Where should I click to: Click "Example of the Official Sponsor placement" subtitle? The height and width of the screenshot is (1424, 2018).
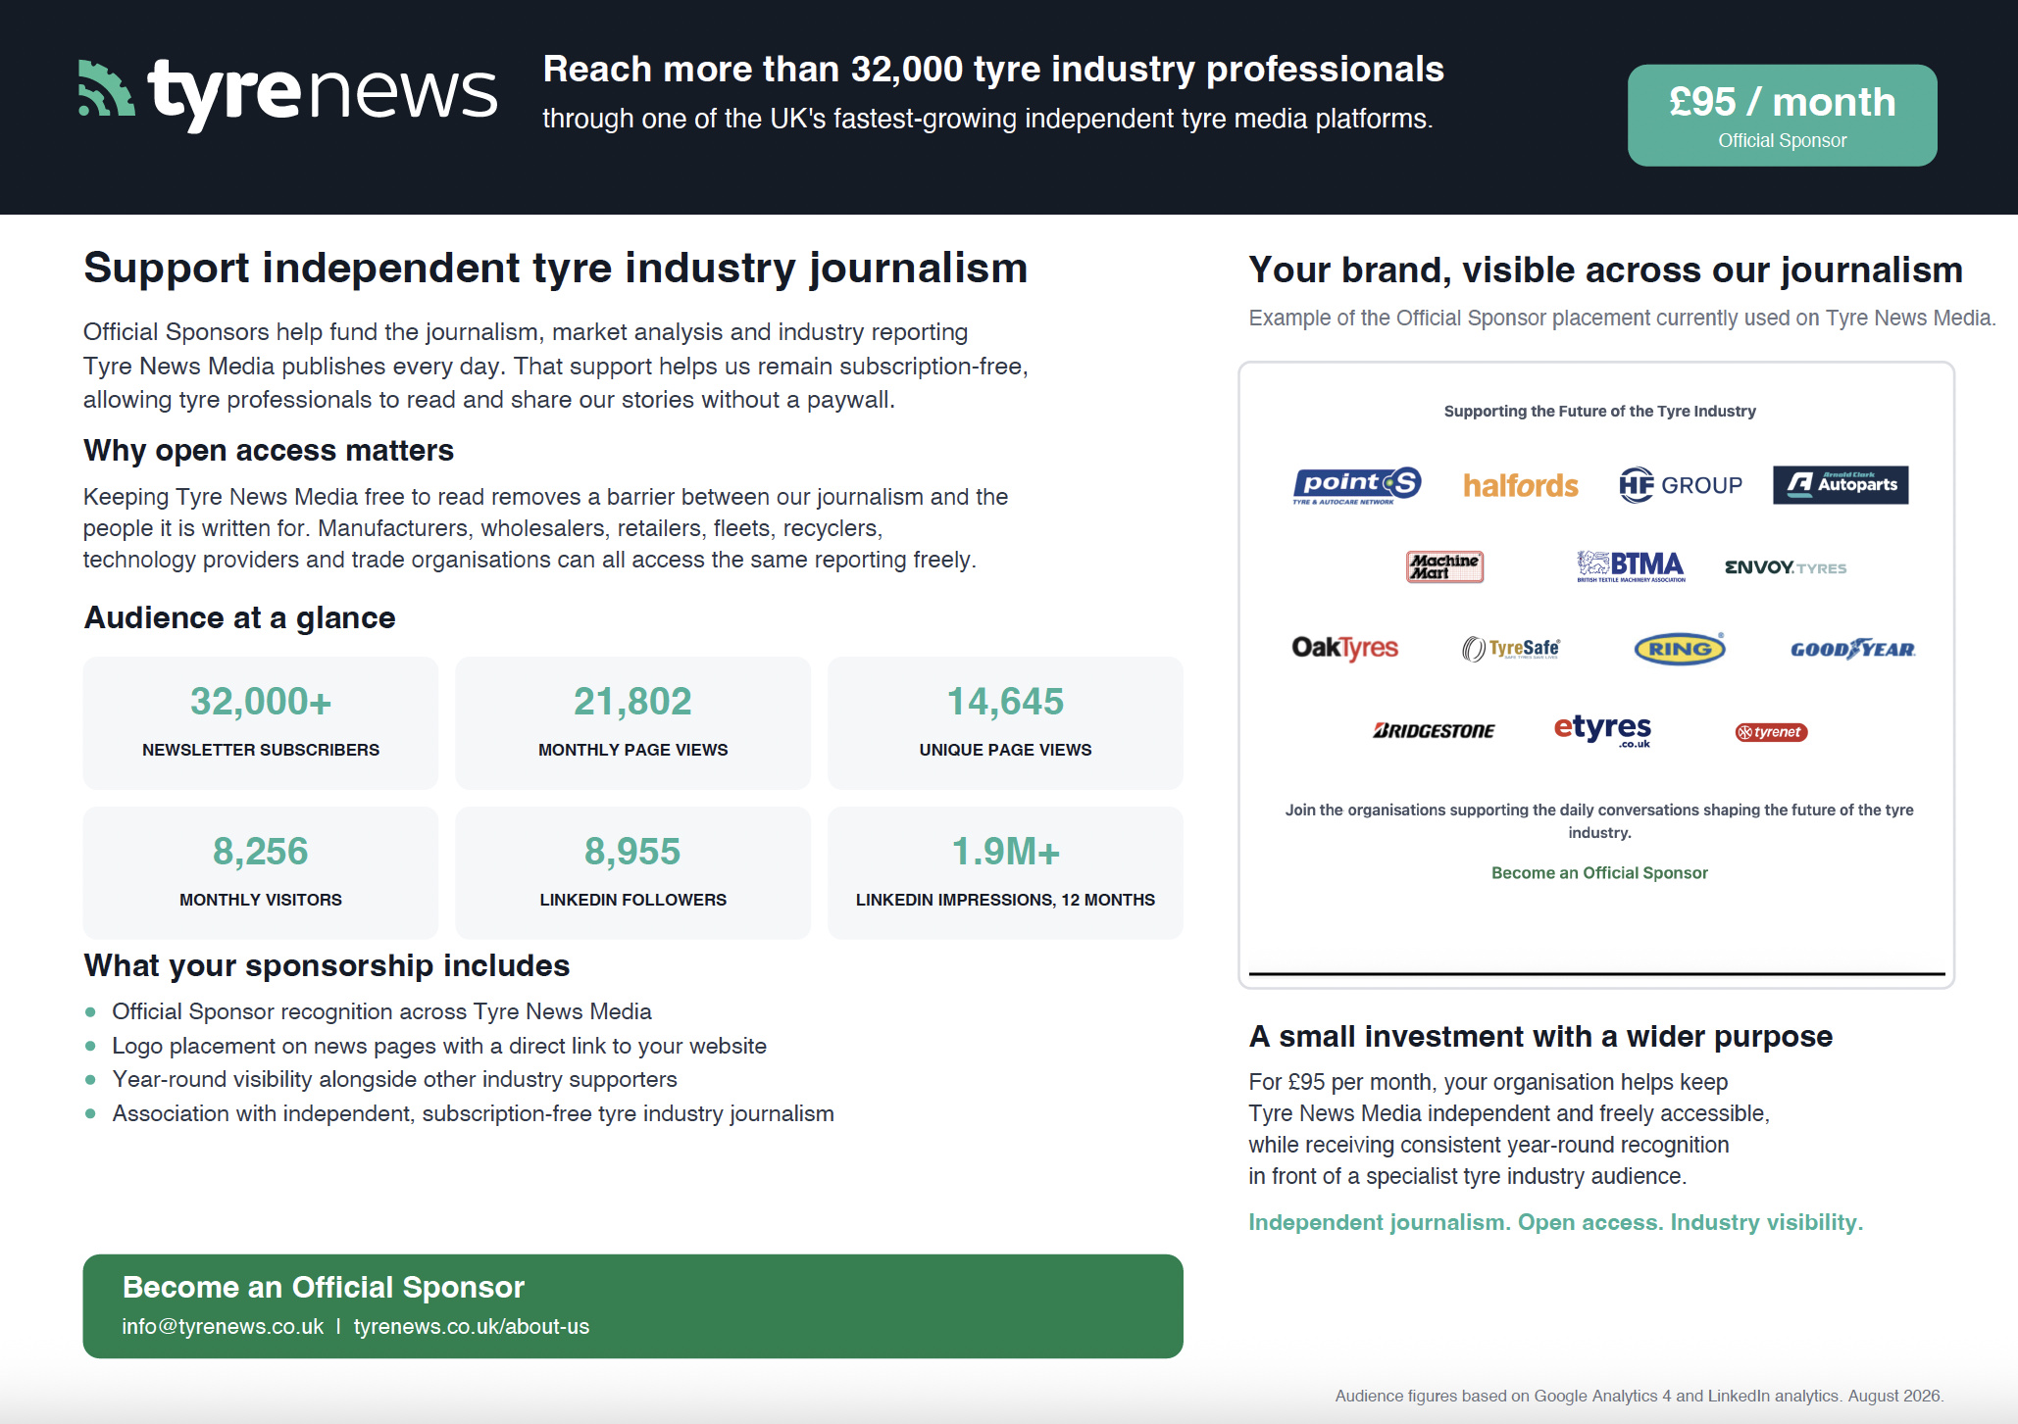click(x=1622, y=319)
